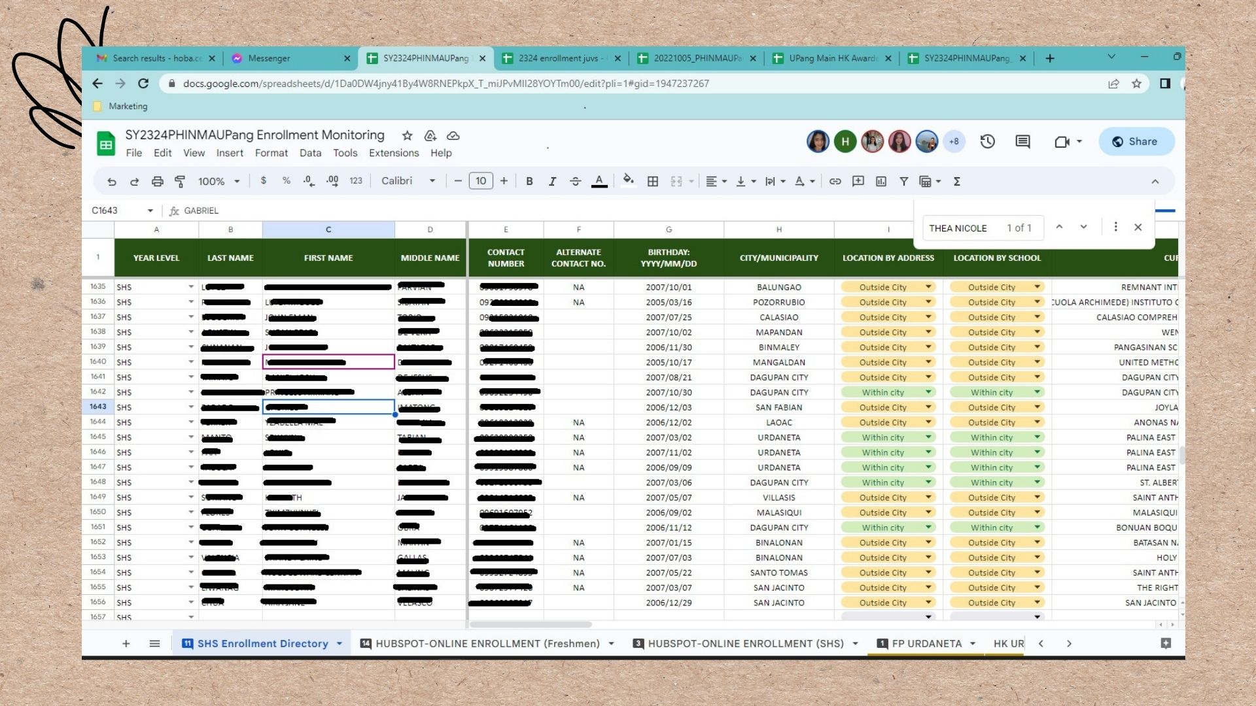Go to previous find result
The image size is (1256, 706).
[1060, 227]
